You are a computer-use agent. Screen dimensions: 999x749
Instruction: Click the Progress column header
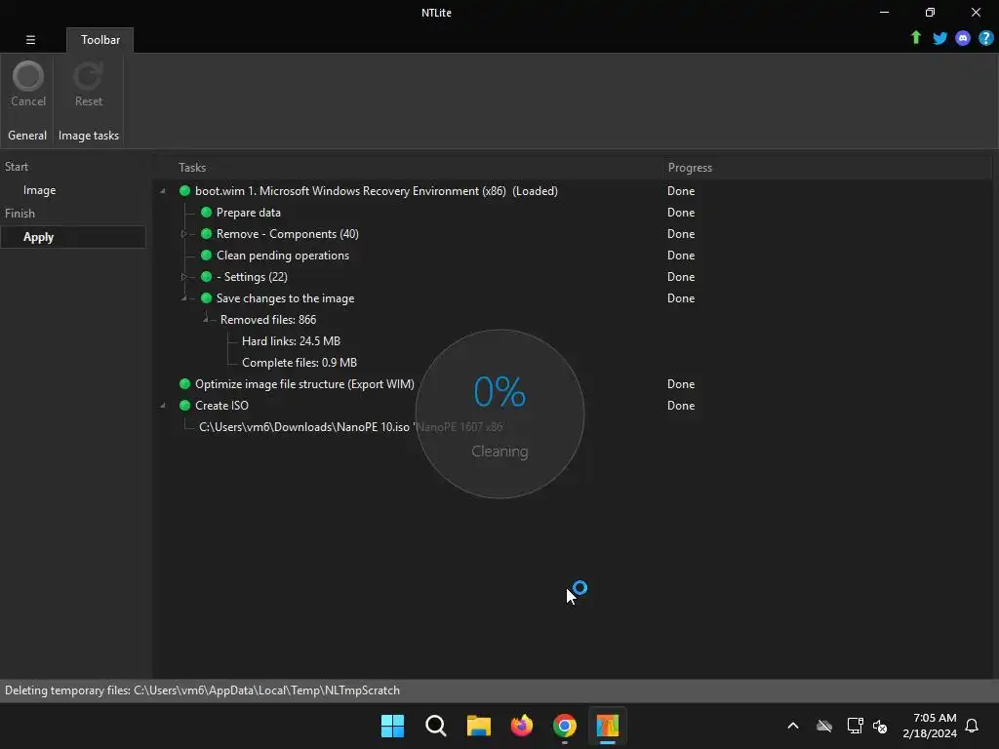pos(690,168)
